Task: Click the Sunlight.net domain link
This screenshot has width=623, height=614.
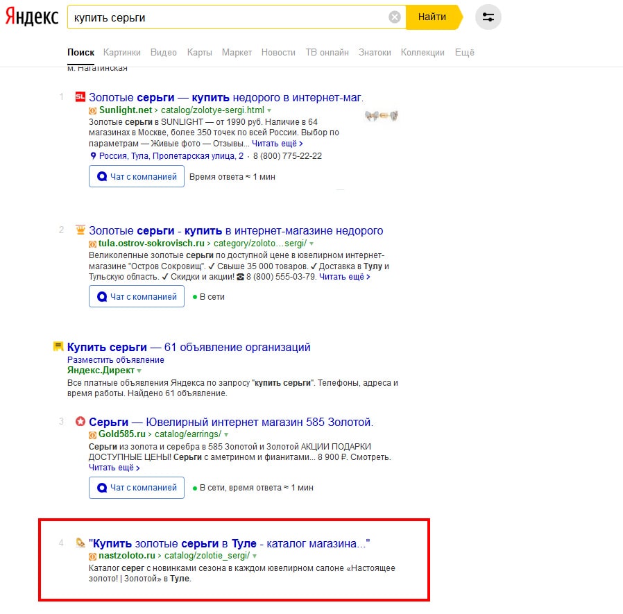Action: coord(126,110)
